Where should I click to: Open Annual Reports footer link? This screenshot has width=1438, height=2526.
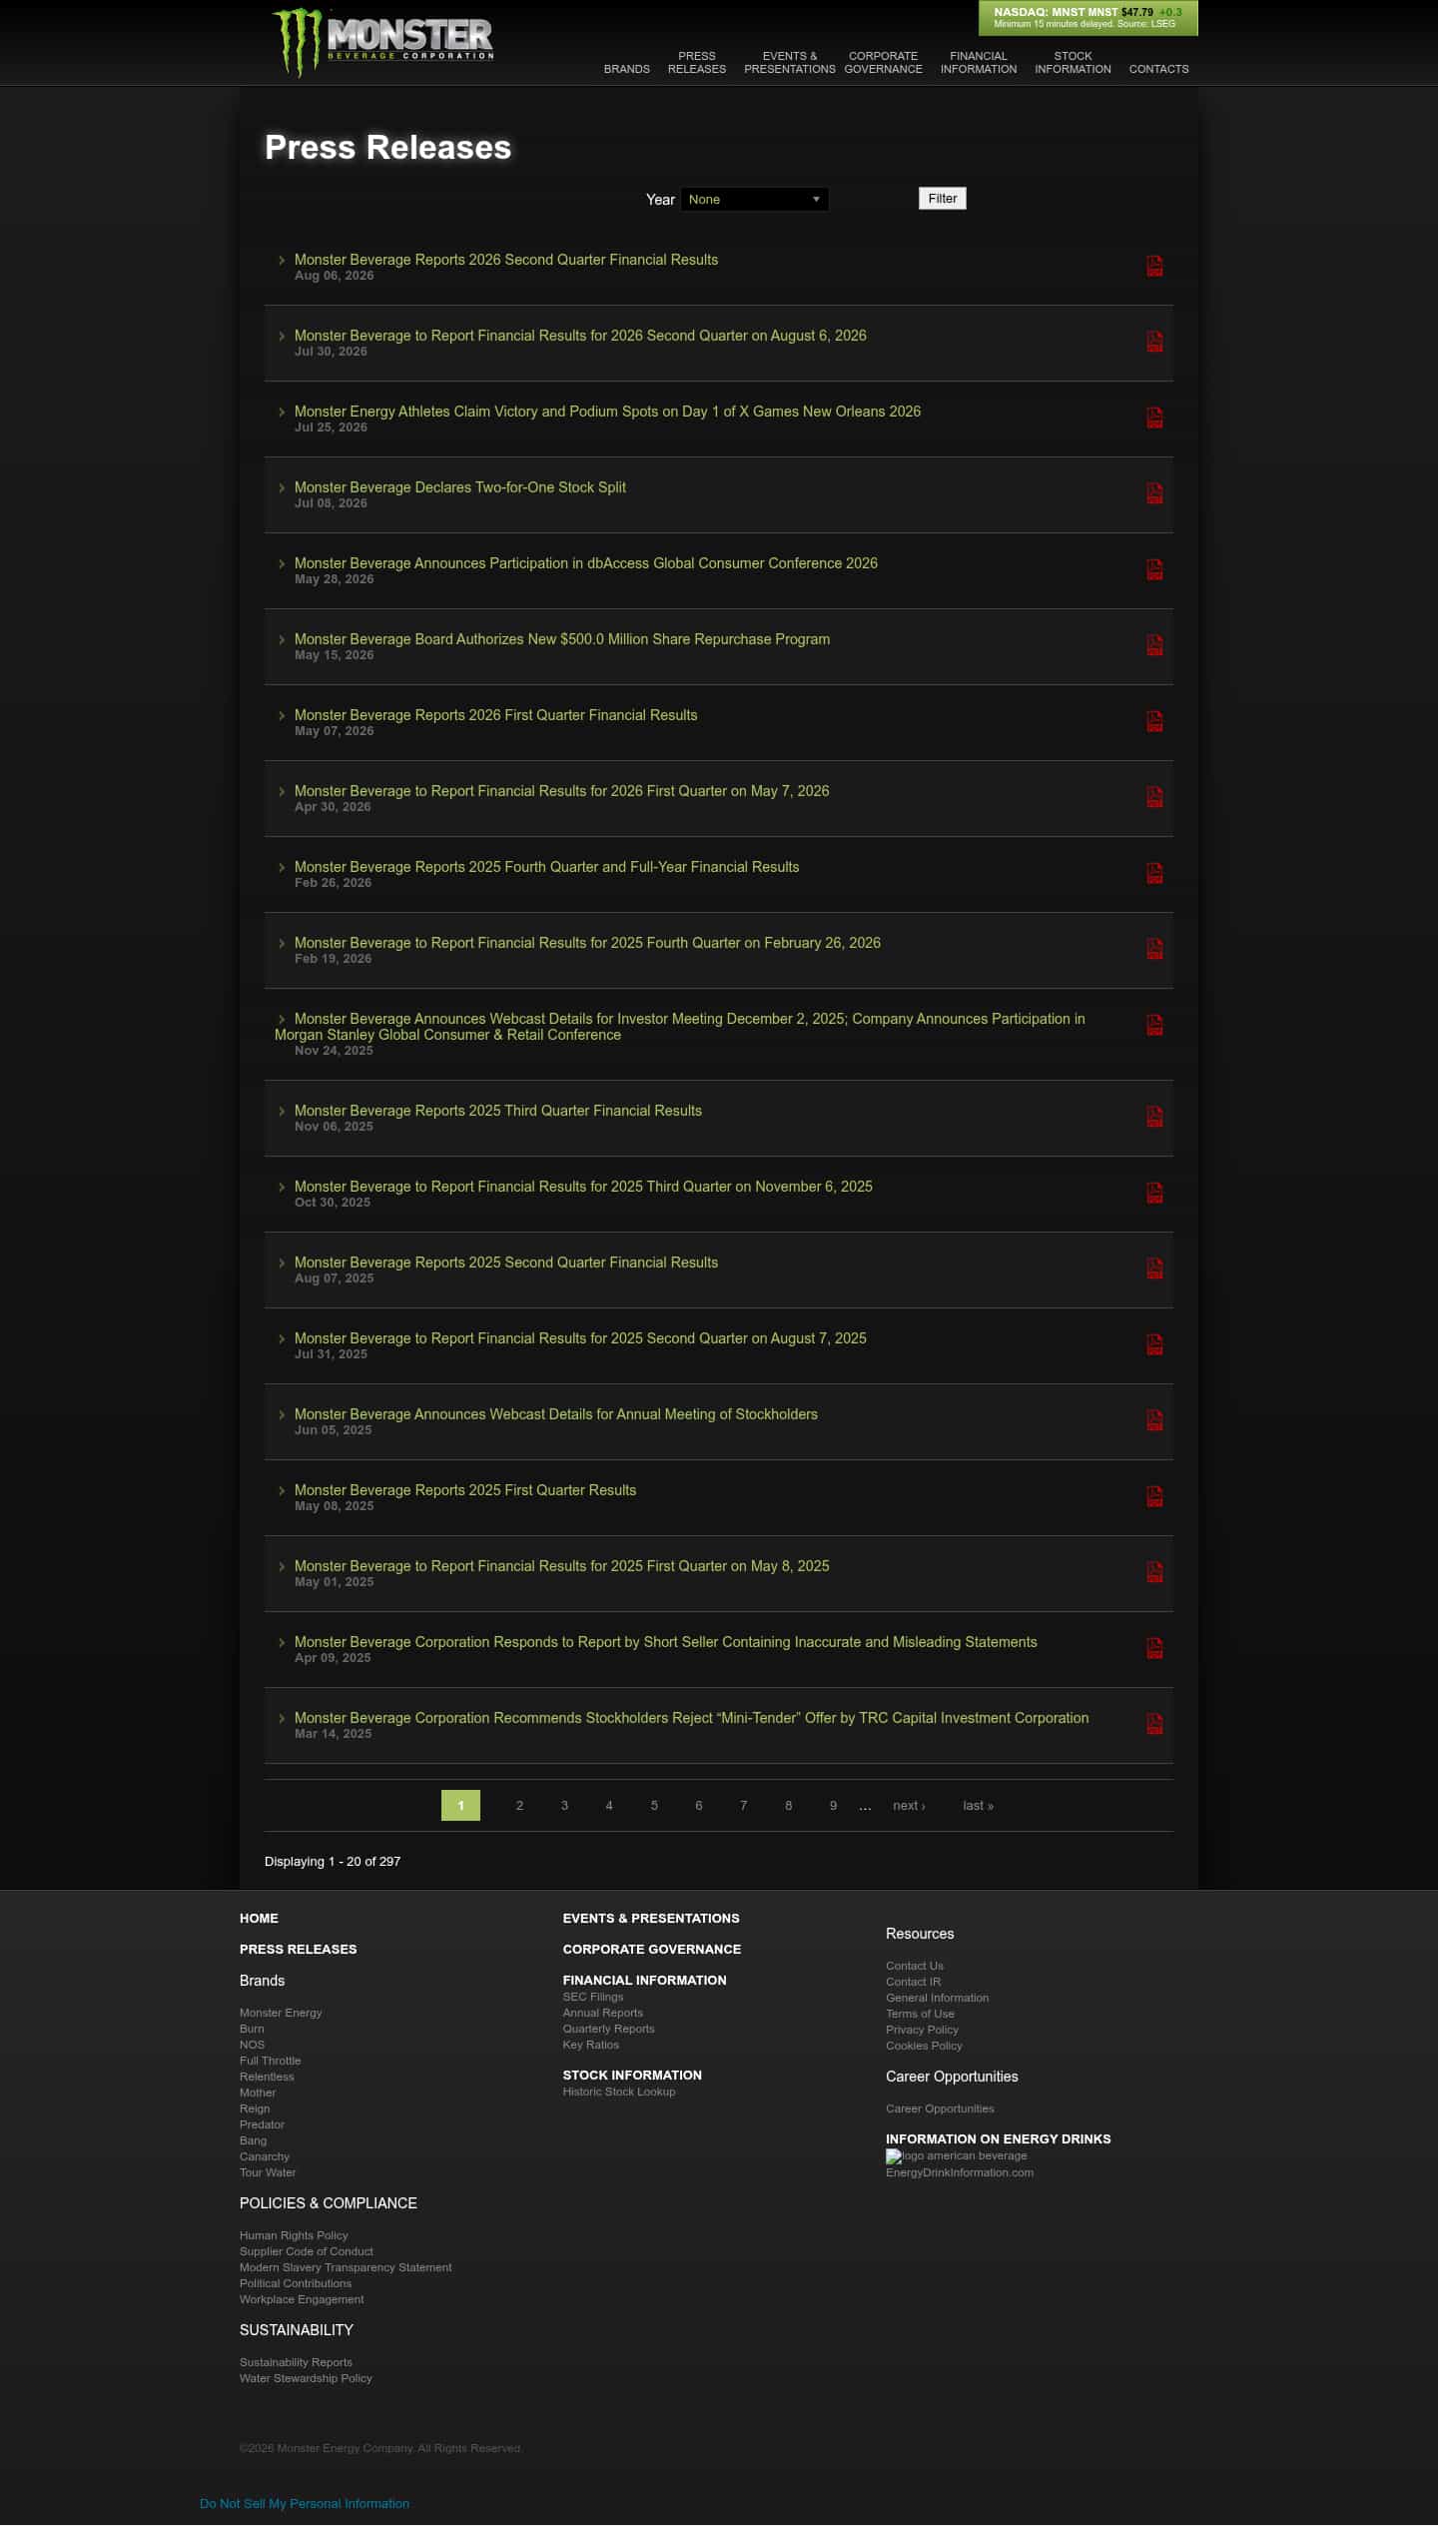coord(603,2013)
